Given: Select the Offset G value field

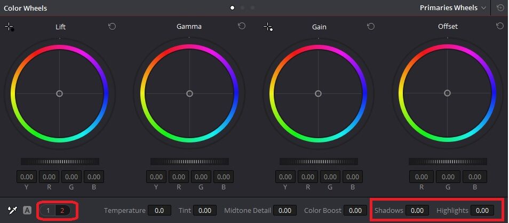Looking at the screenshot, I should coord(448,177).
